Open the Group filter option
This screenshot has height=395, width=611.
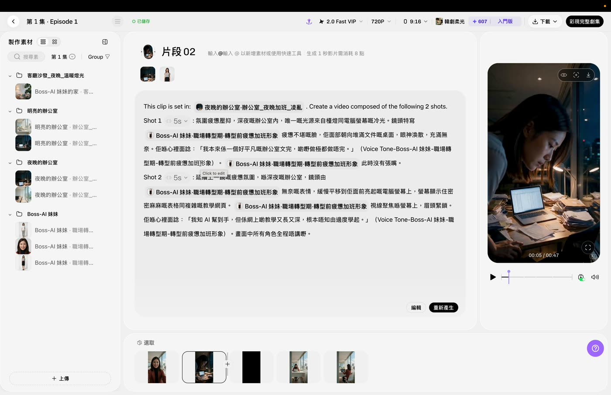point(99,57)
